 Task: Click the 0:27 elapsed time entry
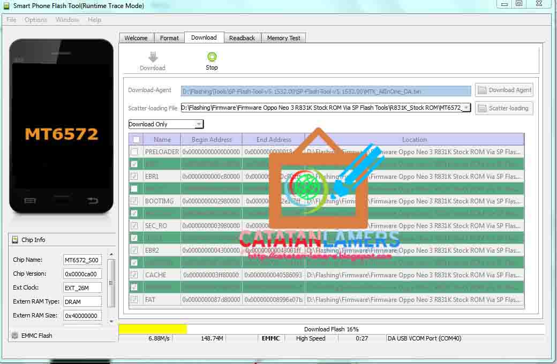pyautogui.click(x=362, y=338)
